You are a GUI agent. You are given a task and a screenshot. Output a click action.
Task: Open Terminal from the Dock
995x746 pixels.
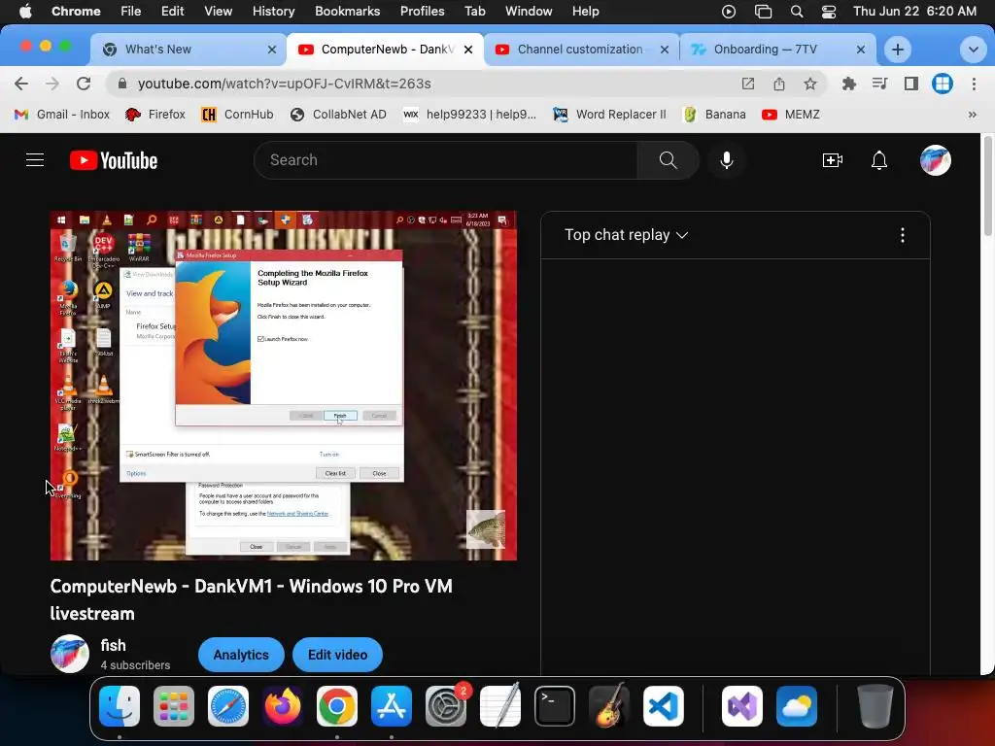click(555, 706)
